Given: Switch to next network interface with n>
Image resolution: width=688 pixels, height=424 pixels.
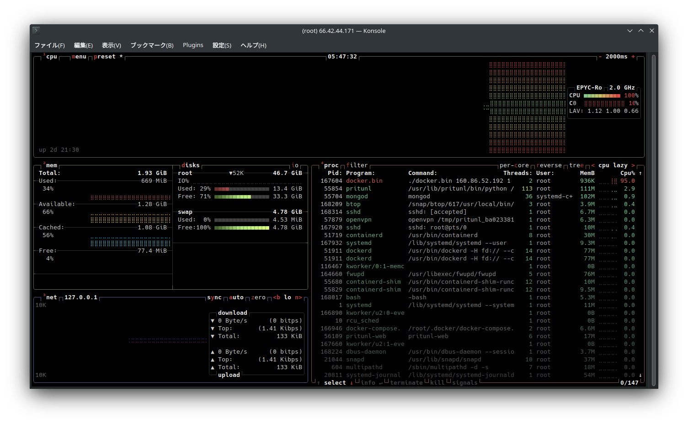Looking at the screenshot, I should tap(299, 297).
